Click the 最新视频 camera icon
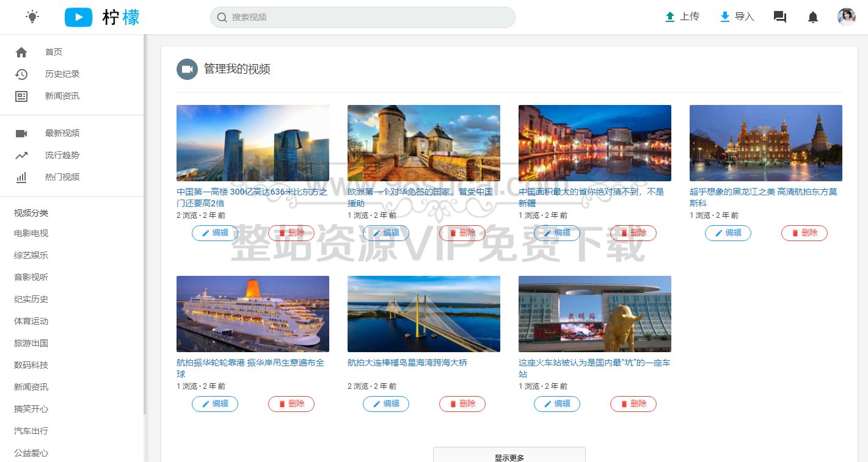The image size is (868, 462). point(21,133)
